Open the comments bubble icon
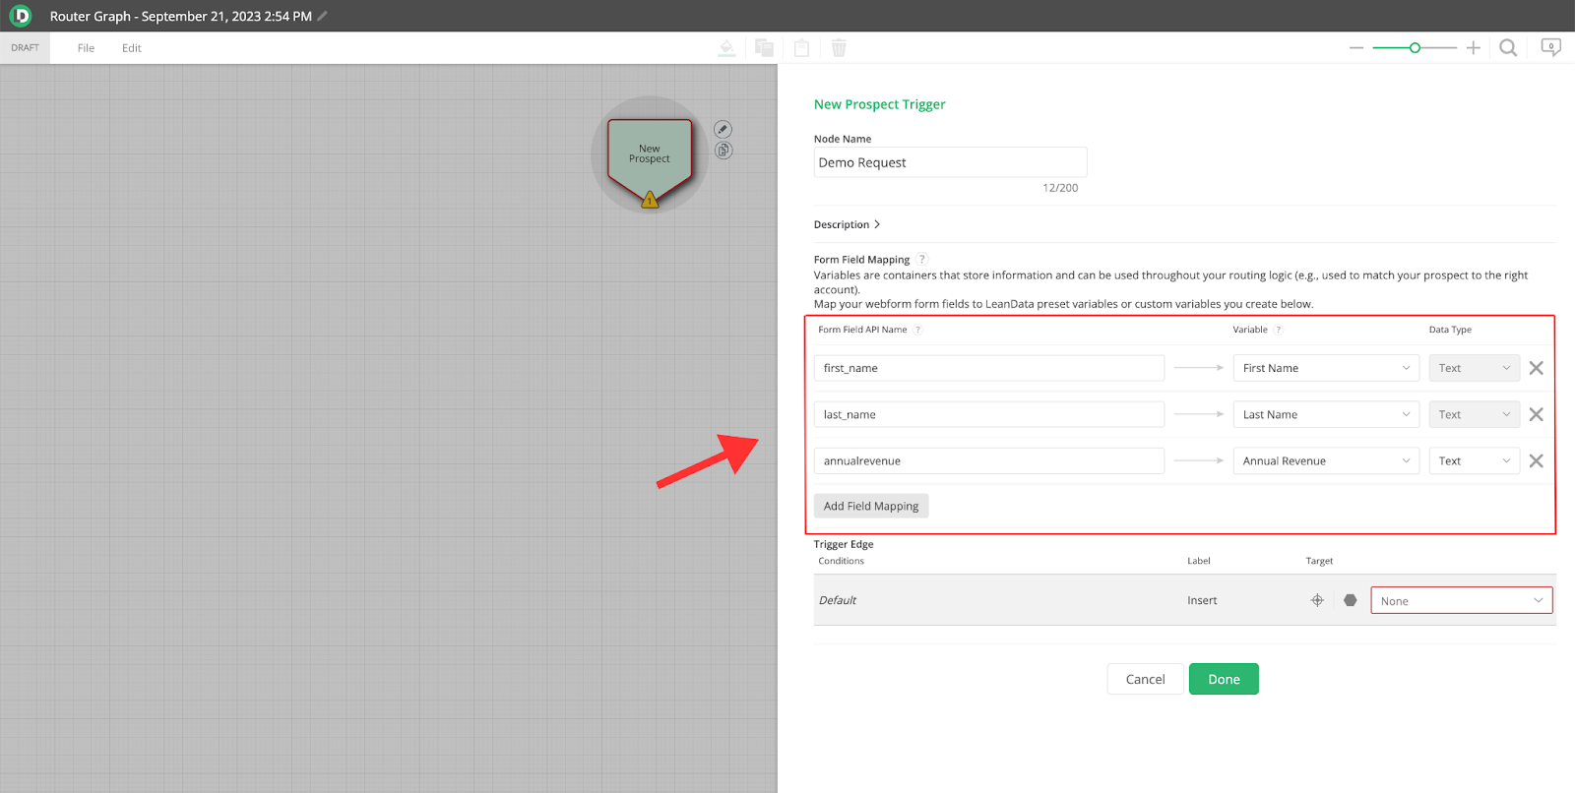 point(1550,47)
